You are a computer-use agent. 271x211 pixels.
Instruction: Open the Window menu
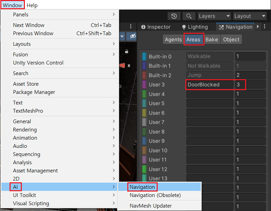[12, 5]
